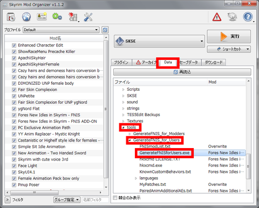The width and height of the screenshot is (259, 208).
Task: Select Skyrim with cute voice 3rd mod
Action: point(43,159)
